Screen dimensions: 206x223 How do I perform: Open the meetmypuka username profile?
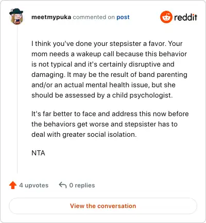pos(51,17)
